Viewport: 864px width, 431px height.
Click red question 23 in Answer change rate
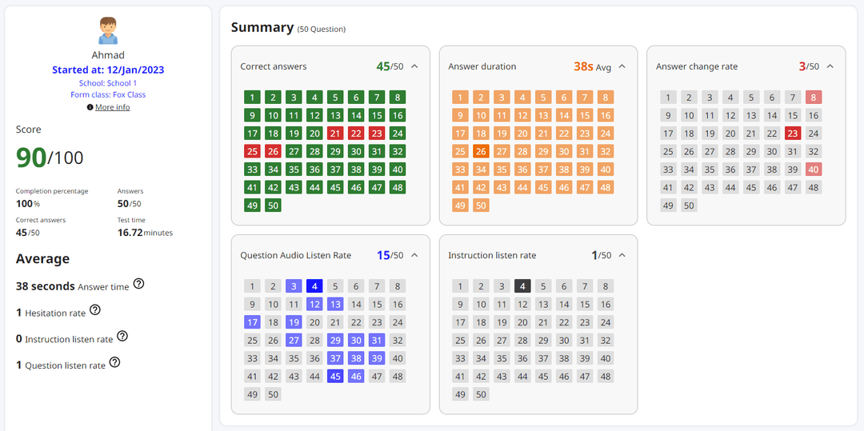[793, 134]
